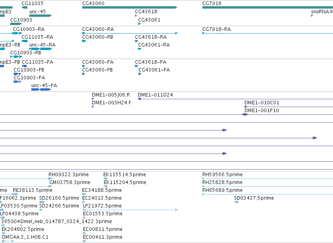333x243 pixels.
Task: Select the GM03758.3prime EST
Action: point(50,186)
